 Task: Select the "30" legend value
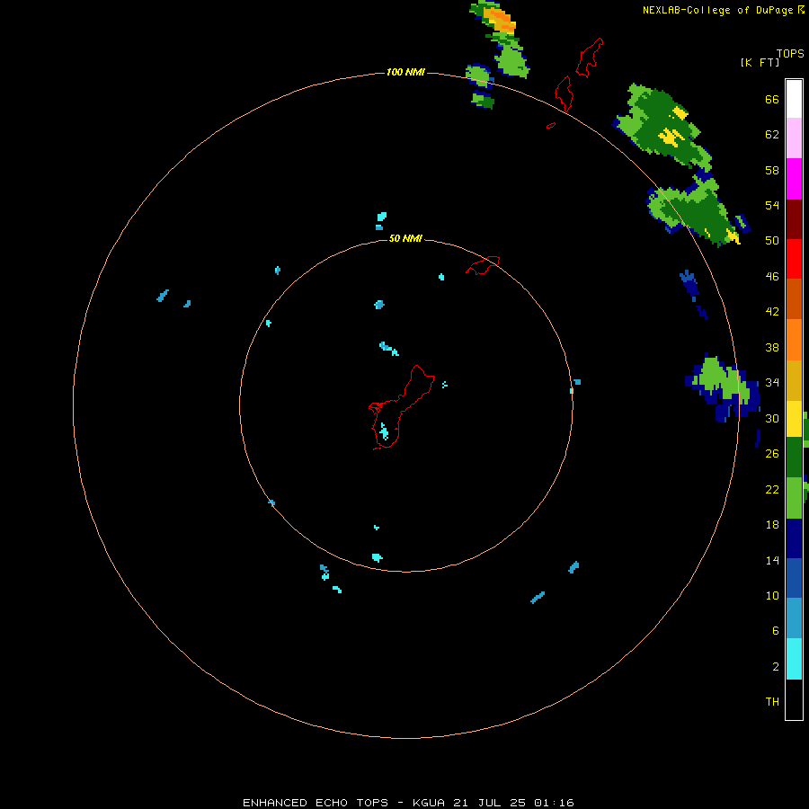(x=772, y=418)
